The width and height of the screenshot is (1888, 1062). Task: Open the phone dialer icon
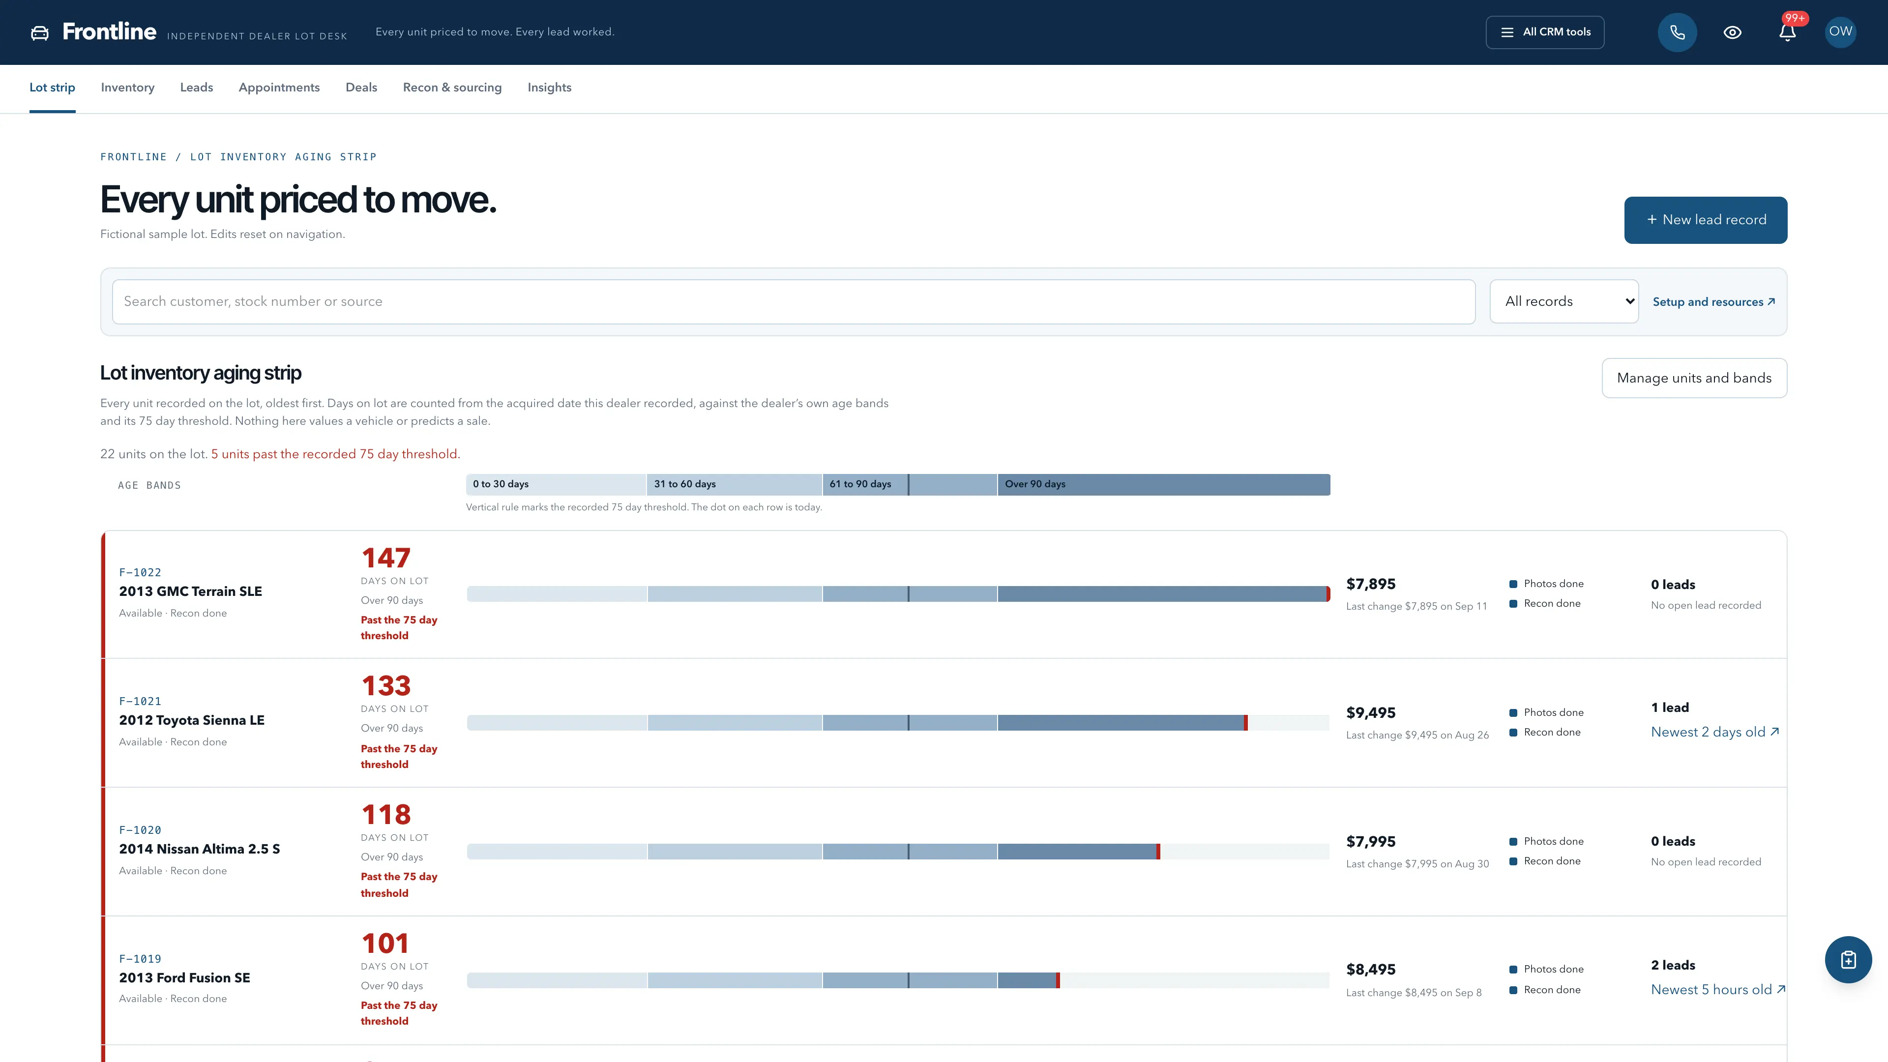tap(1677, 32)
